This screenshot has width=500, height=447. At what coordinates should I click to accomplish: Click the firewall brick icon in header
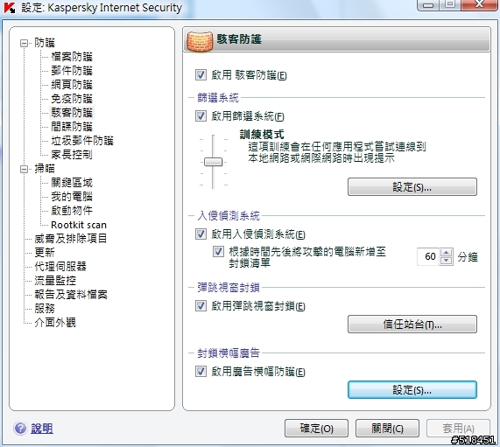(200, 41)
